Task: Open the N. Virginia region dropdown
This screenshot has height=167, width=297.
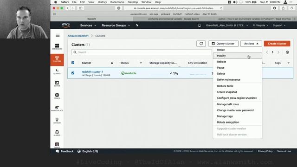Action: (x=260, y=26)
